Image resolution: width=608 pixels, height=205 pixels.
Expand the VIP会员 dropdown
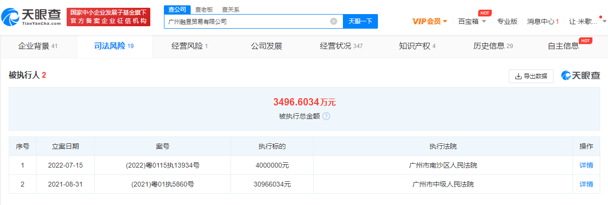coord(429,21)
